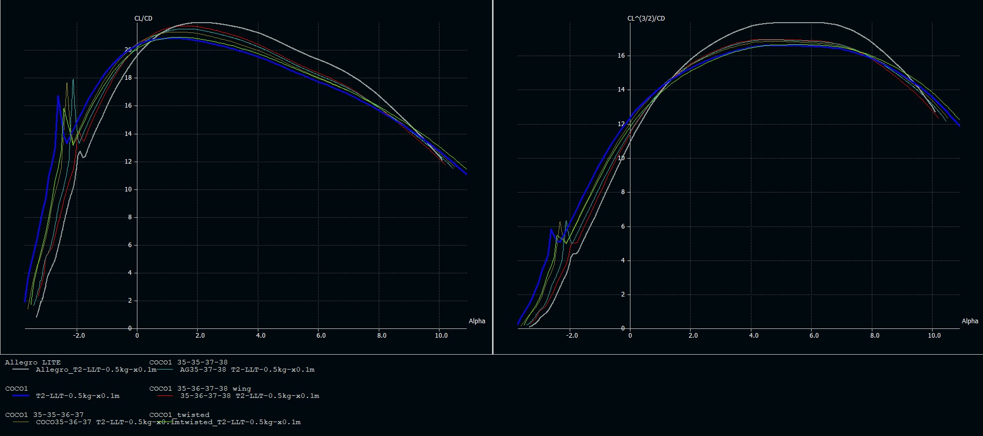Viewport: 983px width, 436px height.
Task: Click the vertical divider between the two graphs
Action: (493, 177)
